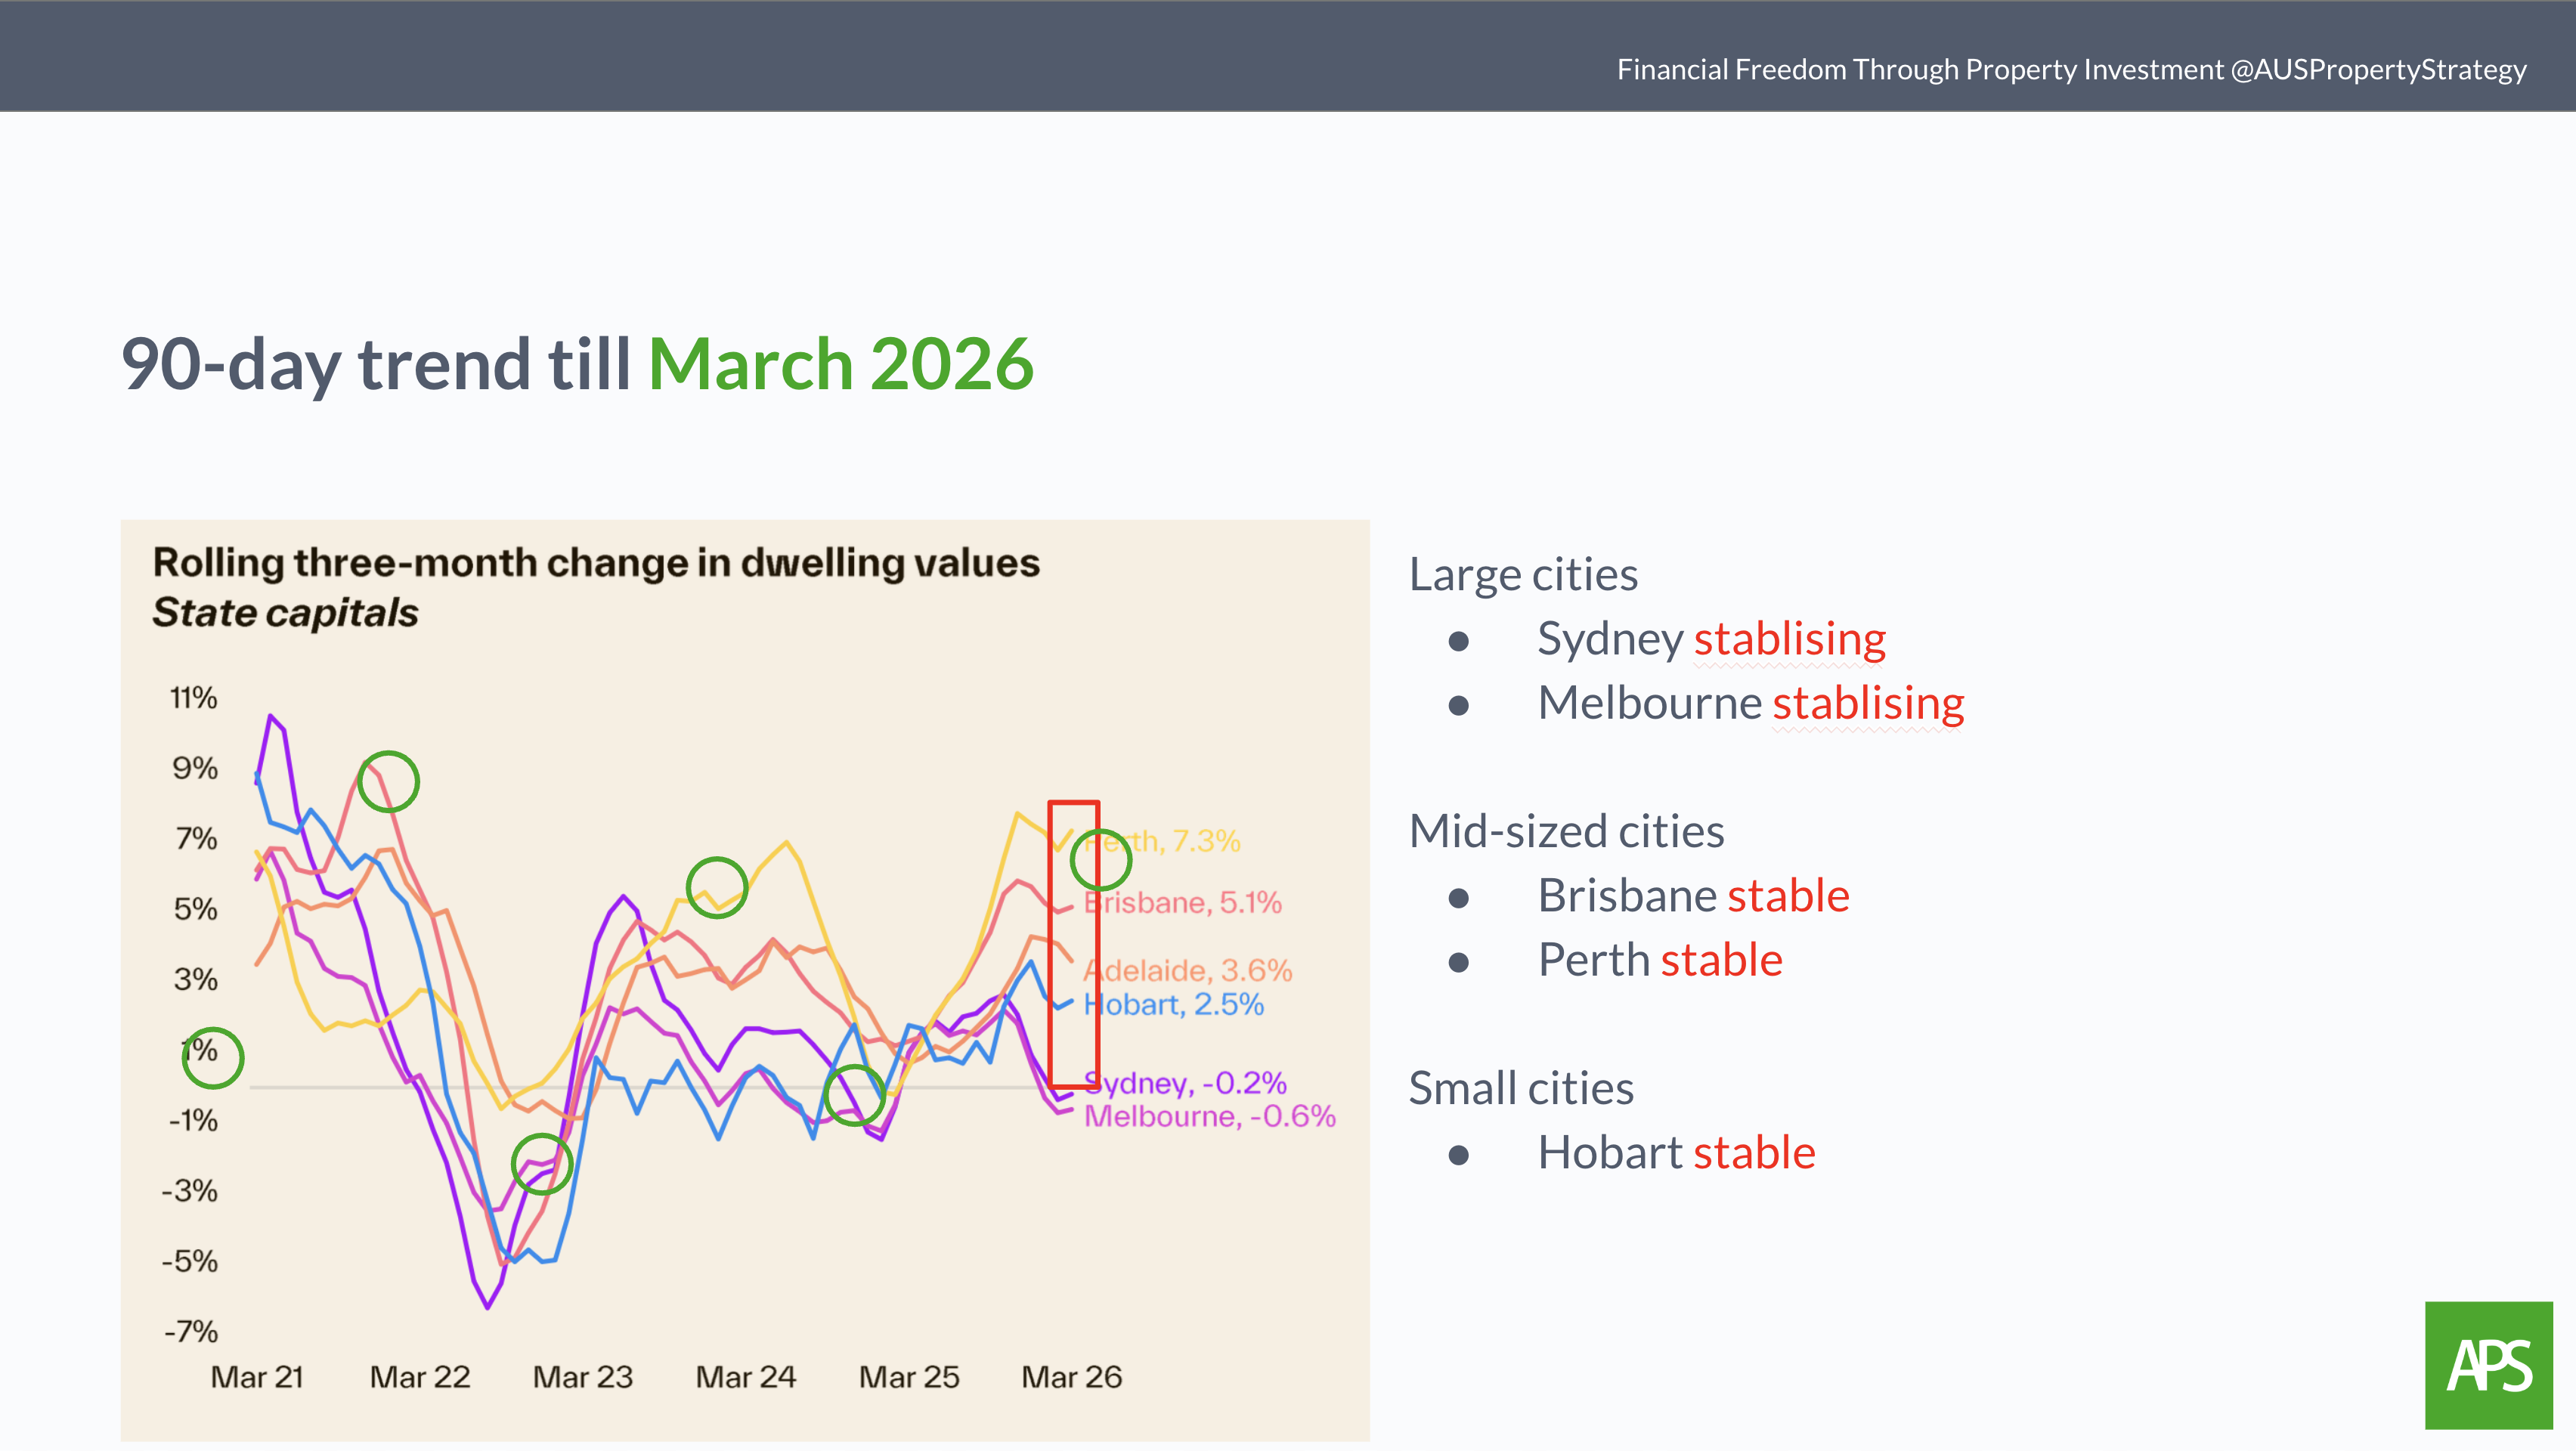Click the green circle over the Perth label
This screenshot has width=2576, height=1451.
coord(1100,859)
